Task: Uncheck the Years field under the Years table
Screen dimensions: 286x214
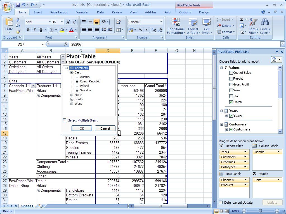Action: pos(231,116)
